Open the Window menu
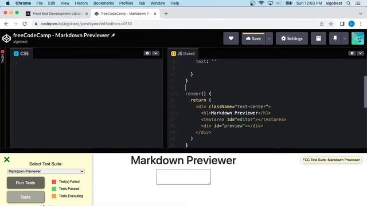 [x=158, y=3]
